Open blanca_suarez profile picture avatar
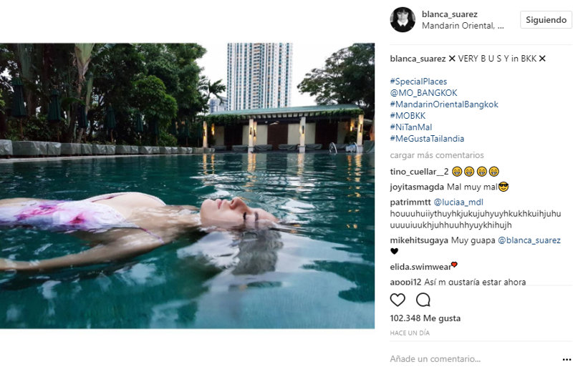 [x=403, y=20]
